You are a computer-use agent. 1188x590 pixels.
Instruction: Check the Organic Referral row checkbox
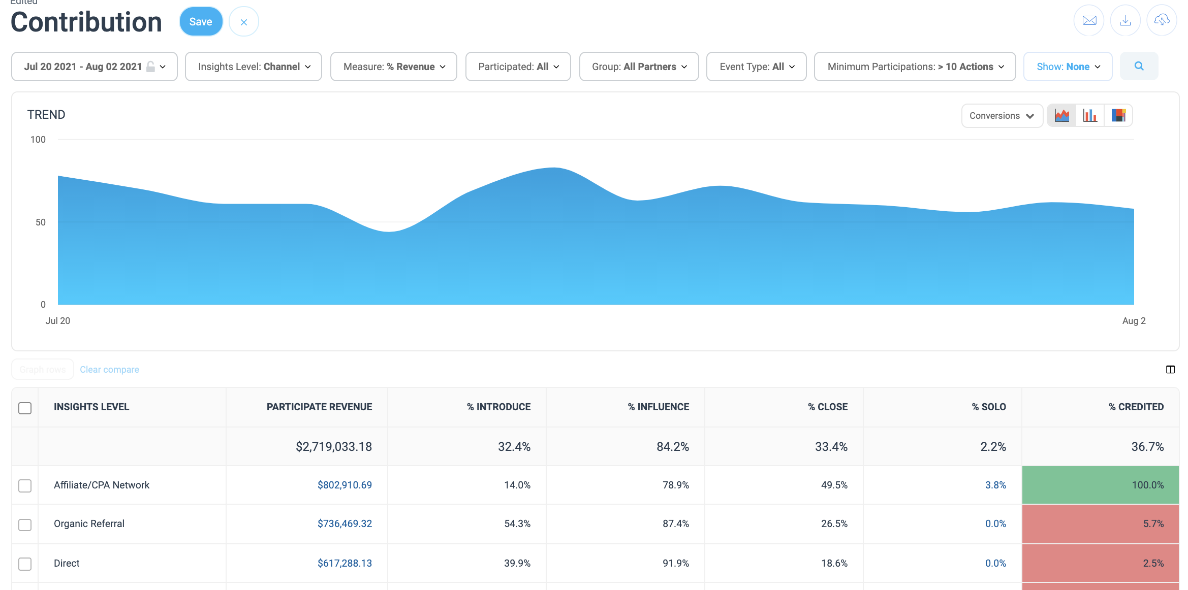(x=25, y=525)
